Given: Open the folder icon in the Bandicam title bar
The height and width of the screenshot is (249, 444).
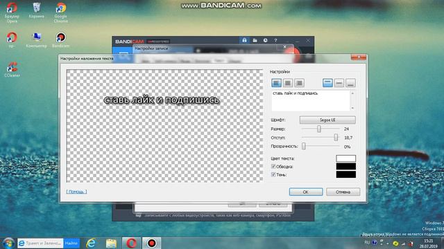Looking at the screenshot, I should click(x=255, y=40).
